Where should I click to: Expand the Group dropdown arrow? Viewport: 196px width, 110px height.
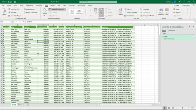182,9
